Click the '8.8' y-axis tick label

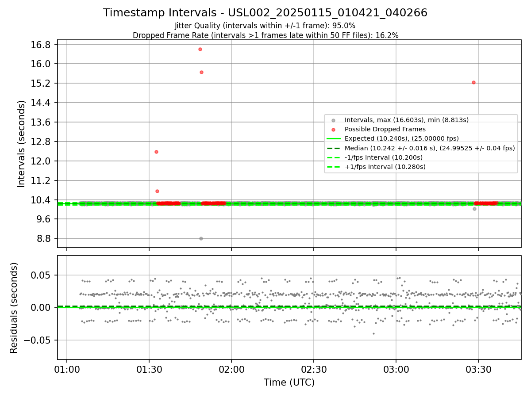tap(44, 239)
